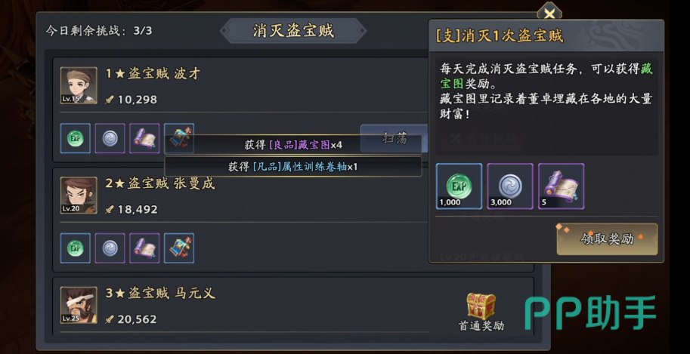Tap the green EXP reward in quest panel
This screenshot has height=354, width=690.
[x=459, y=186]
